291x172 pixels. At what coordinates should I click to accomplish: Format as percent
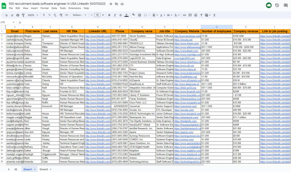pos(49,15)
